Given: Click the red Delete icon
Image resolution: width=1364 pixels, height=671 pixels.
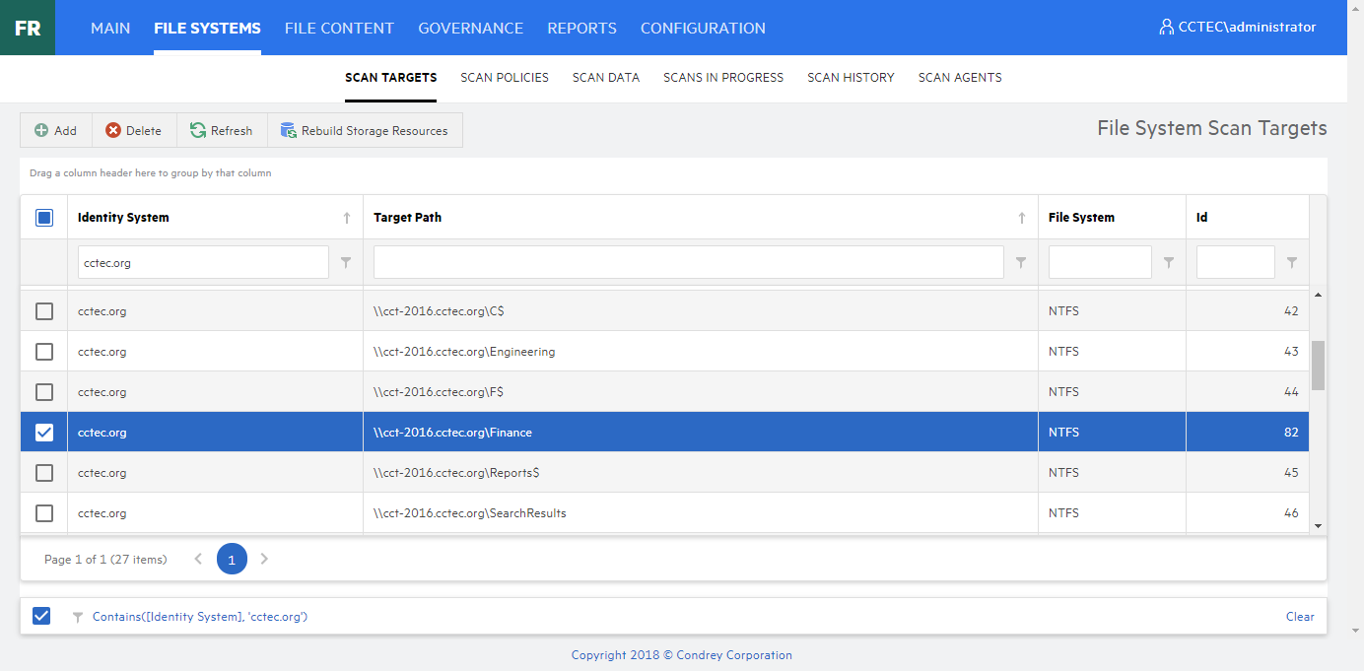Looking at the screenshot, I should [113, 130].
